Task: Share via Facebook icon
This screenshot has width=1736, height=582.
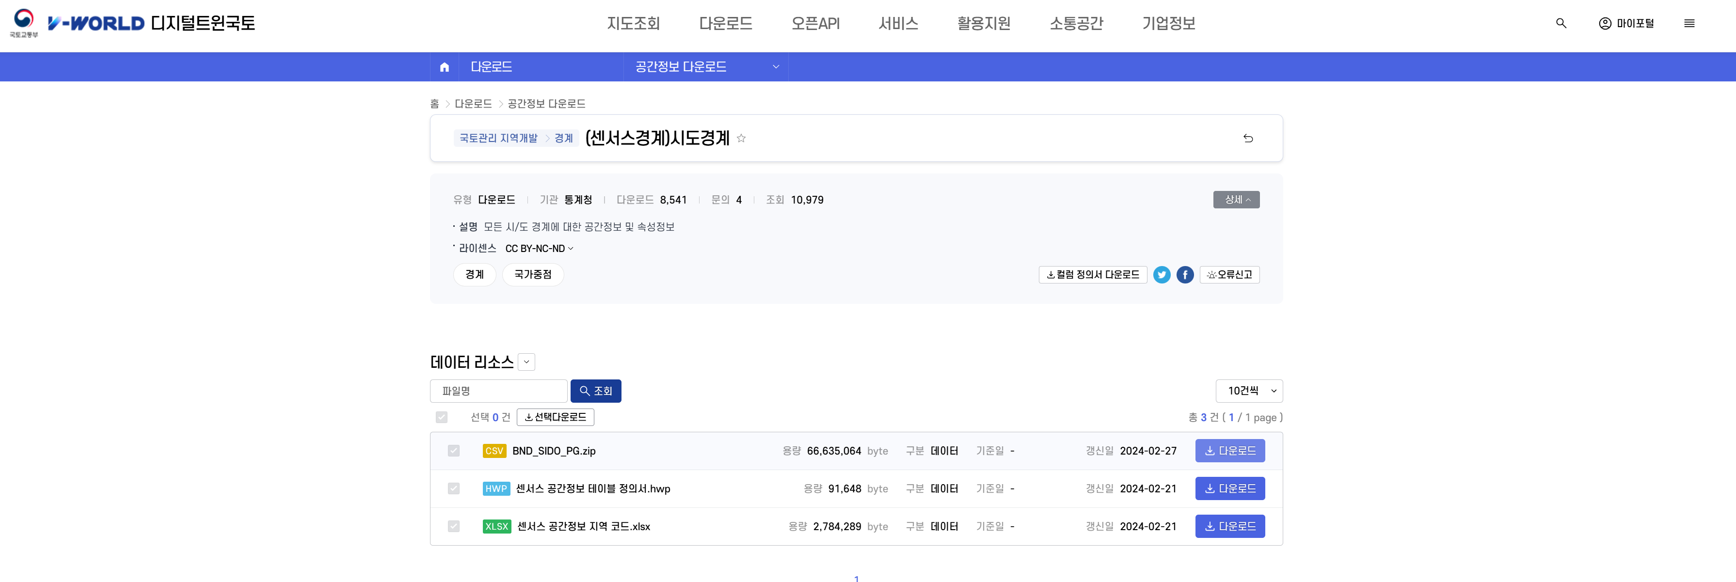Action: click(x=1185, y=275)
